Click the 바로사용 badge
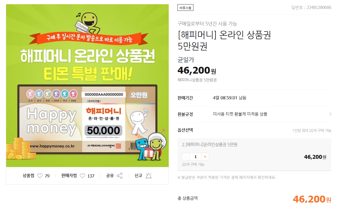 tap(185, 8)
